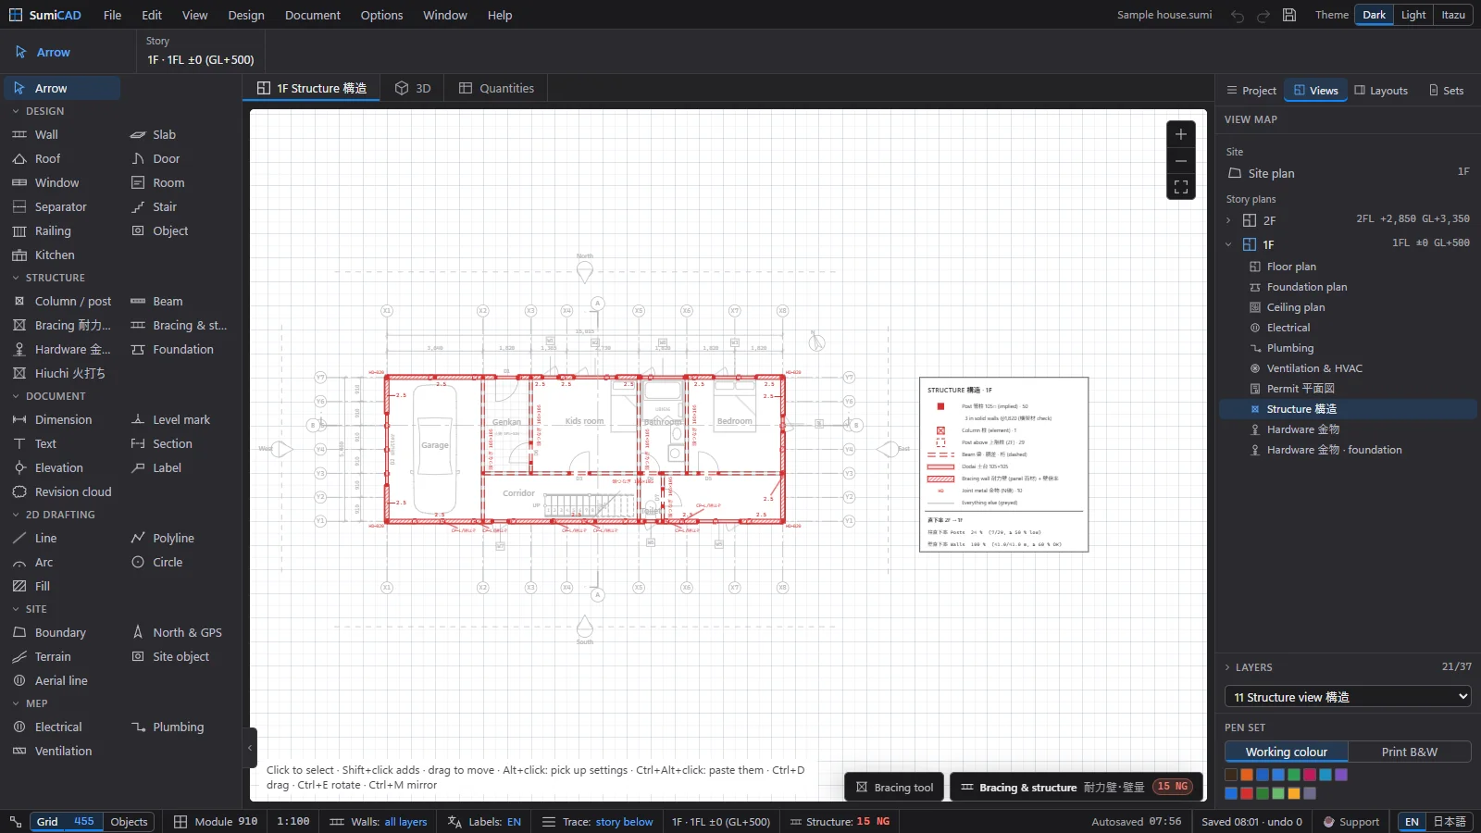Switch theme to Light
This screenshot has height=833, width=1481.
tap(1413, 15)
